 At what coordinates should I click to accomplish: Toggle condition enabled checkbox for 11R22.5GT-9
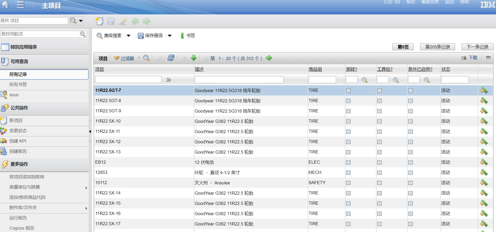pos(411,111)
